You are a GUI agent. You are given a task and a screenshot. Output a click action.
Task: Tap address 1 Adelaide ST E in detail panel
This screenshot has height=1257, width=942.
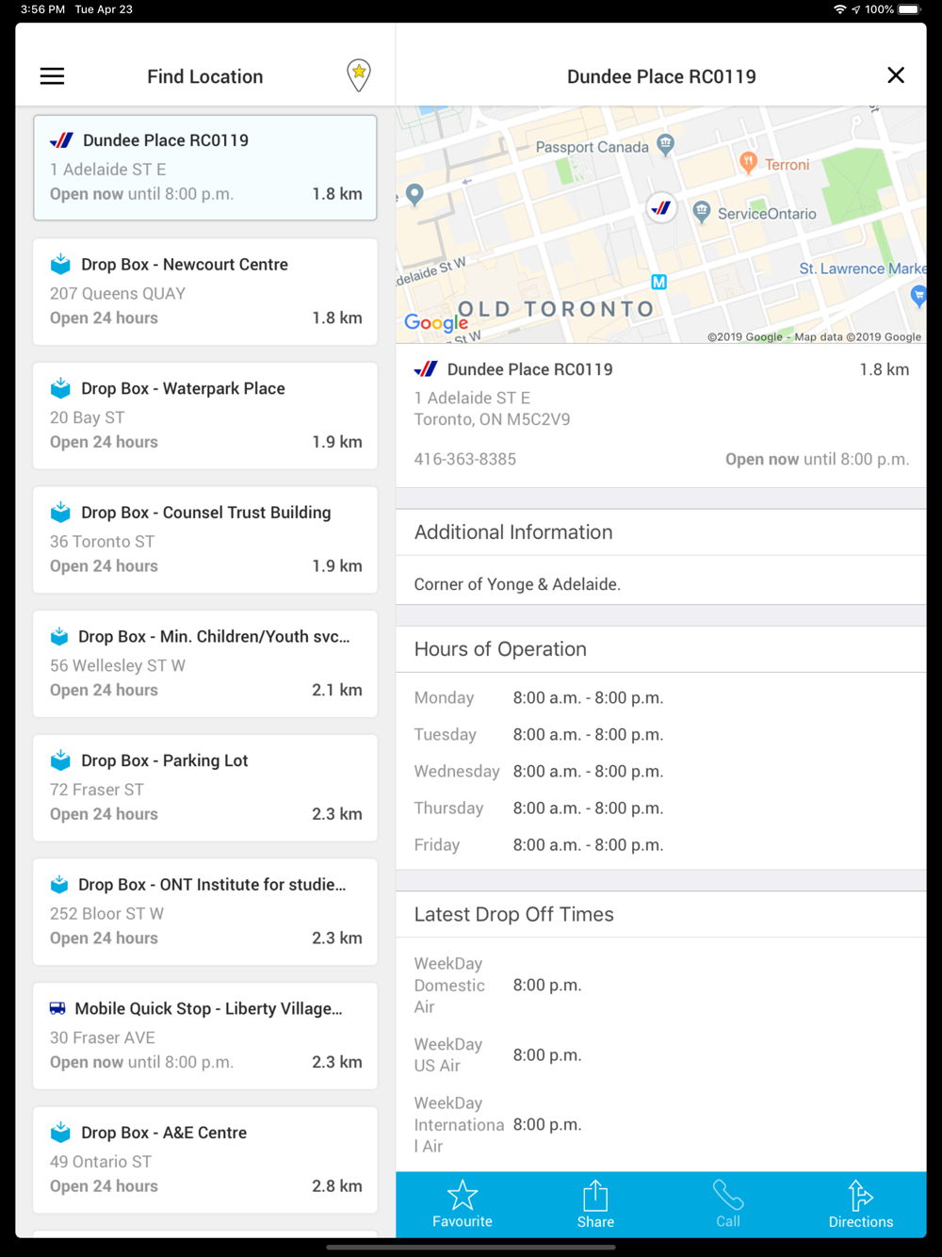click(x=472, y=399)
